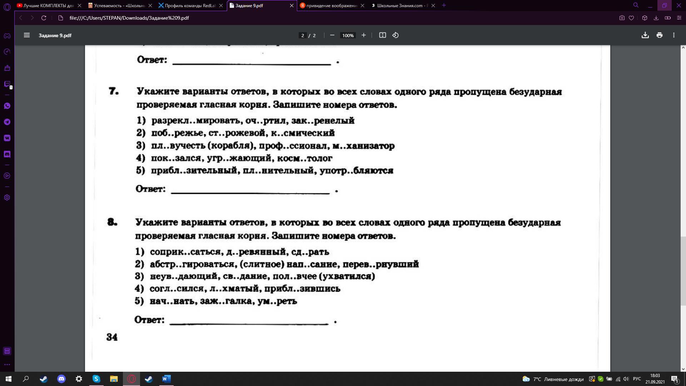The width and height of the screenshot is (686, 386).
Task: Open the notification center in taskbar
Action: [x=675, y=379]
